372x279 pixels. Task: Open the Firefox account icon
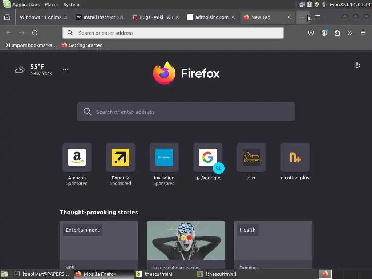tap(324, 33)
